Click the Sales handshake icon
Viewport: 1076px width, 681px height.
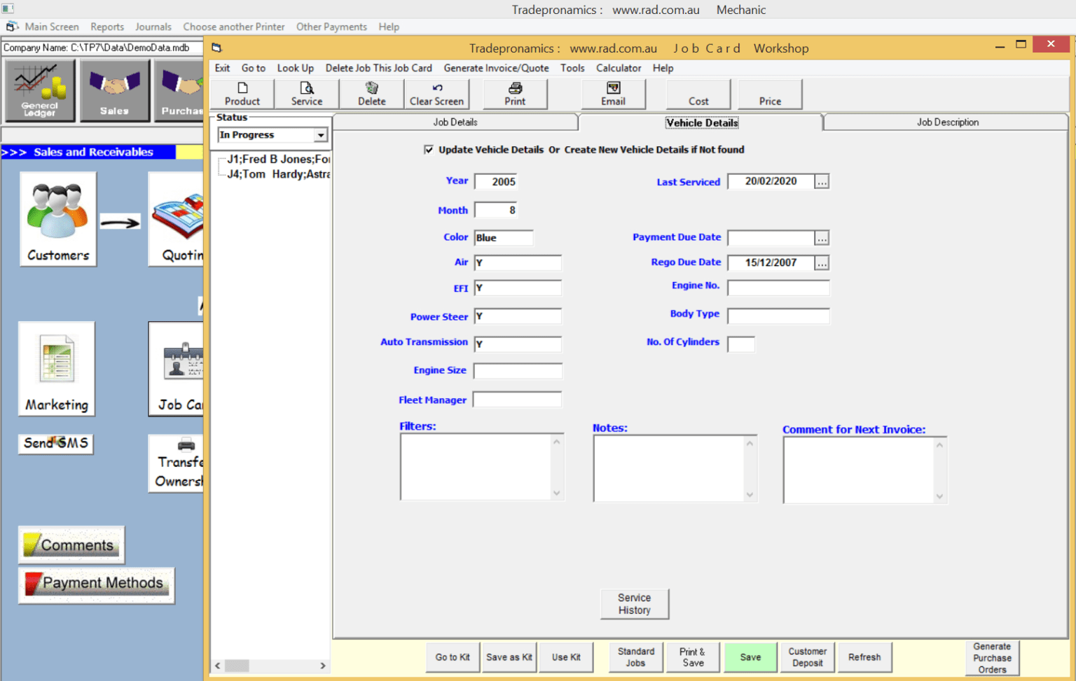(x=114, y=90)
